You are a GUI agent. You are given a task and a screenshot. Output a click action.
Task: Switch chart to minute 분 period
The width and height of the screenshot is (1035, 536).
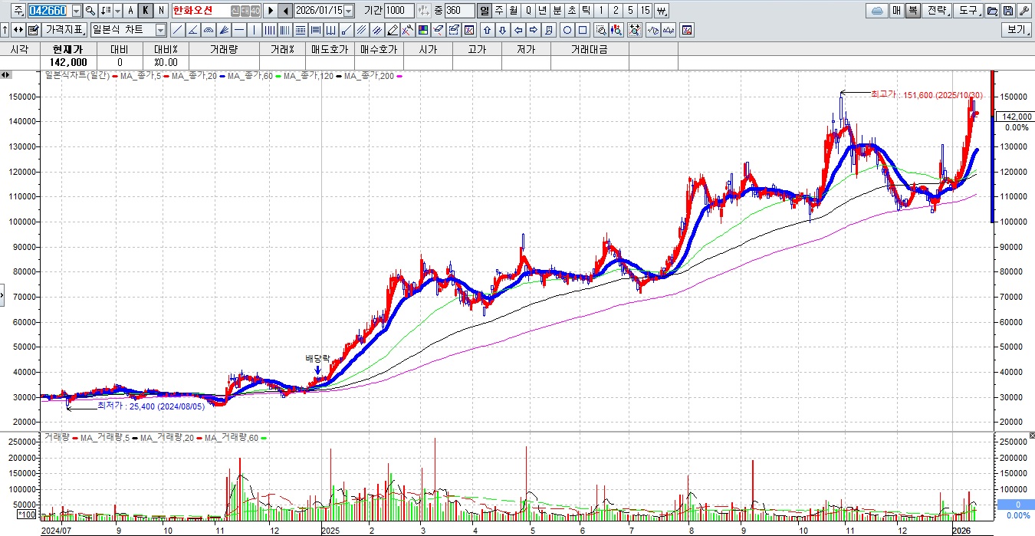pos(557,11)
